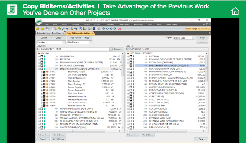Click the calculator toolbar icon
The height and width of the screenshot is (143, 246).
(94, 29)
